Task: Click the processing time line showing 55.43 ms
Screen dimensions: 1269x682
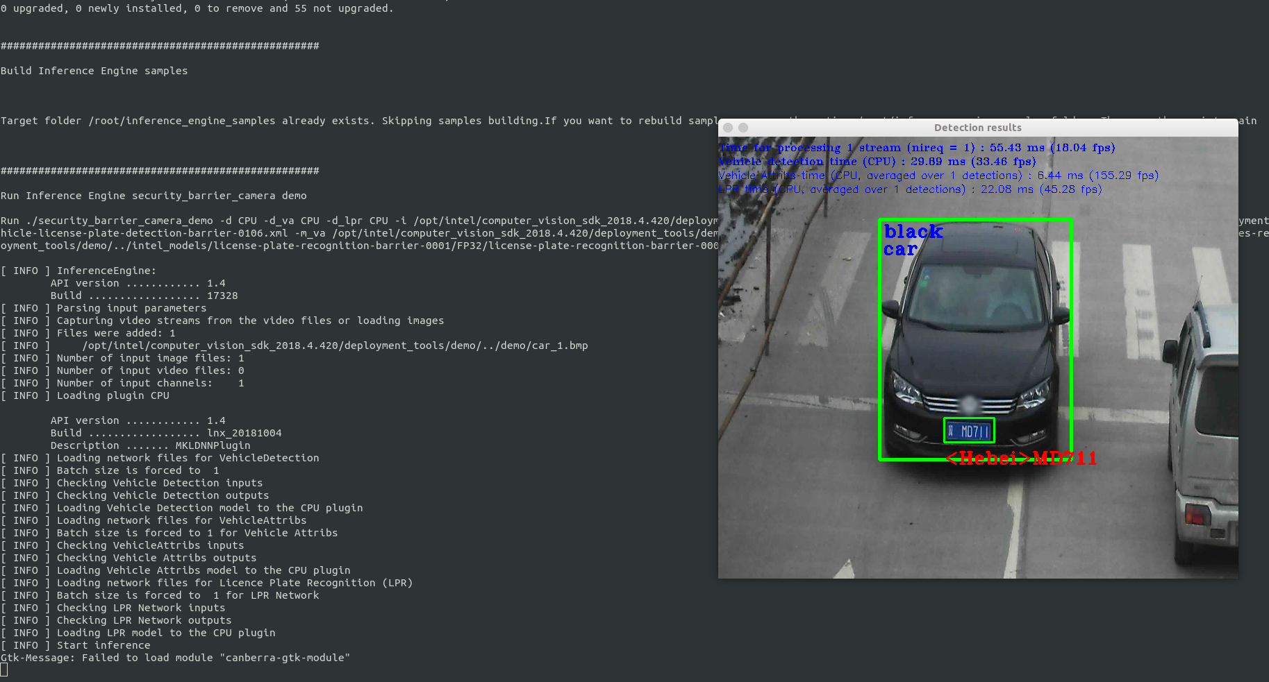Action: click(x=918, y=148)
